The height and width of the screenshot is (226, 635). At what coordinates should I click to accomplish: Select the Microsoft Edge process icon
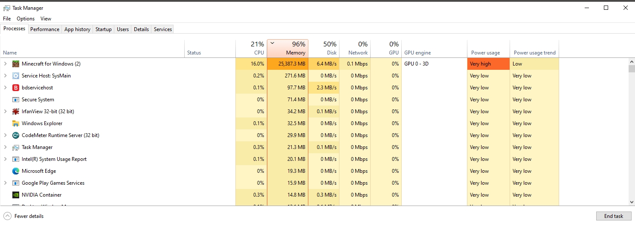16,171
